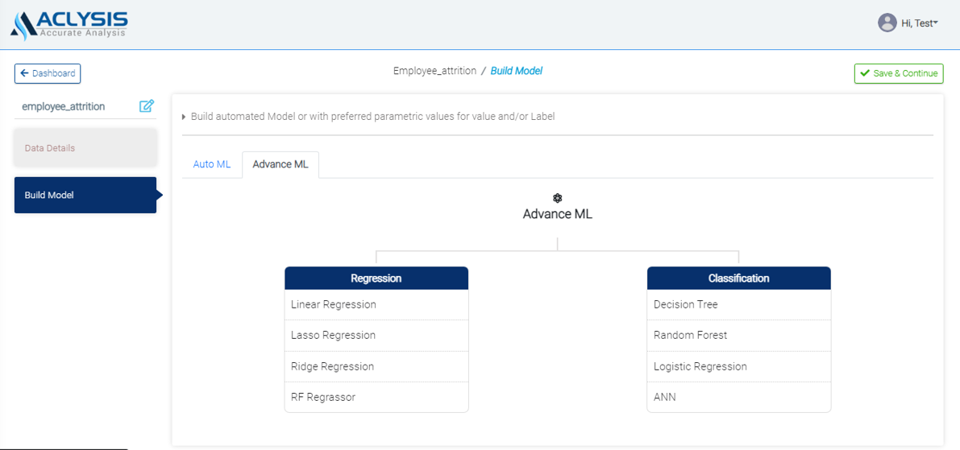Click the user avatar icon
Viewport: 960px width, 450px height.
[x=887, y=23]
